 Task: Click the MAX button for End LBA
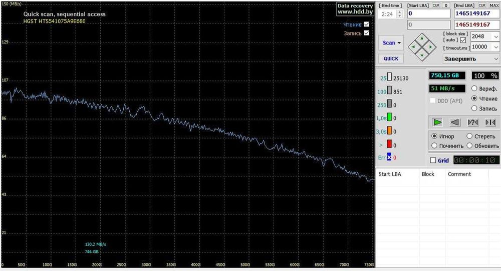[494, 5]
